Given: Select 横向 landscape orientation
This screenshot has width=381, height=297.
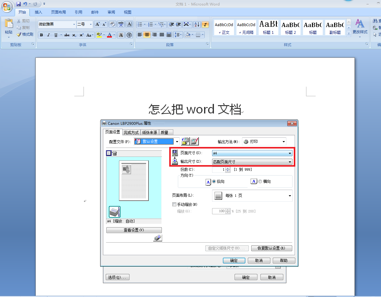Looking at the screenshot, I should coord(260,181).
